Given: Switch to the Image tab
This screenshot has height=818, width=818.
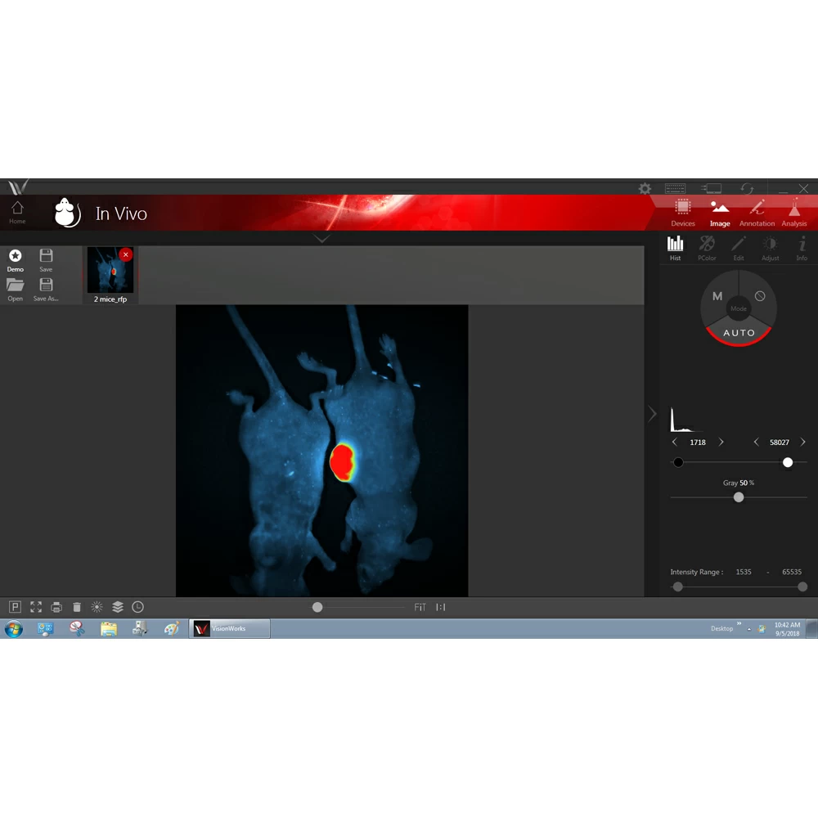Looking at the screenshot, I should pyautogui.click(x=720, y=213).
